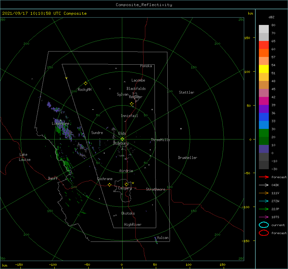Click the Drumheller city label
The width and height of the screenshot is (288, 269).
[x=188, y=158]
